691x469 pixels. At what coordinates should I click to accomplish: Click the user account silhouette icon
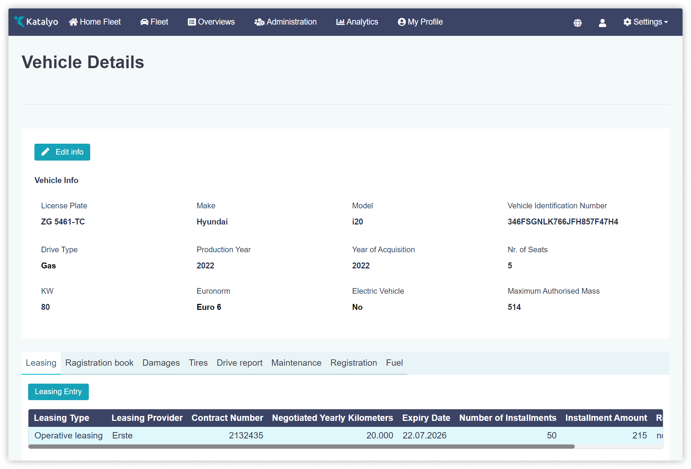point(603,23)
